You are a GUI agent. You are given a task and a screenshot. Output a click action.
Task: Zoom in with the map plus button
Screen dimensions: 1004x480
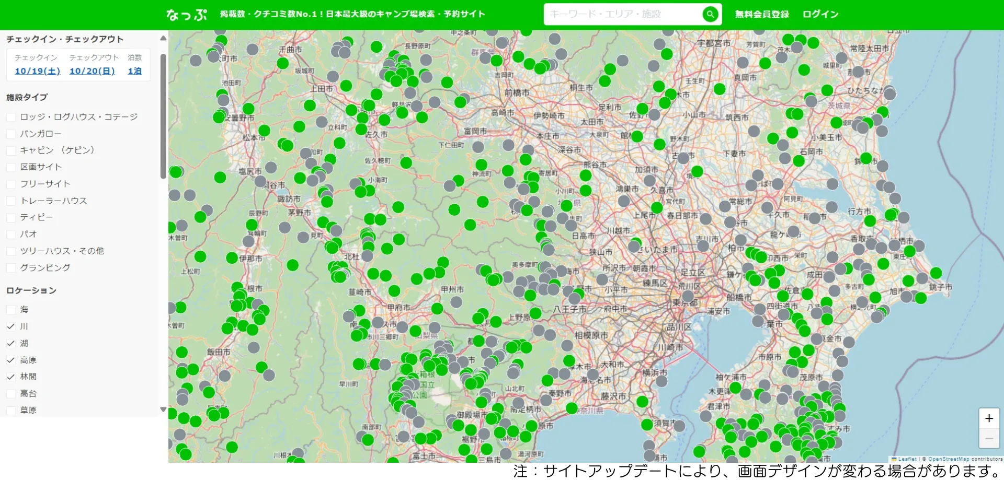(989, 418)
